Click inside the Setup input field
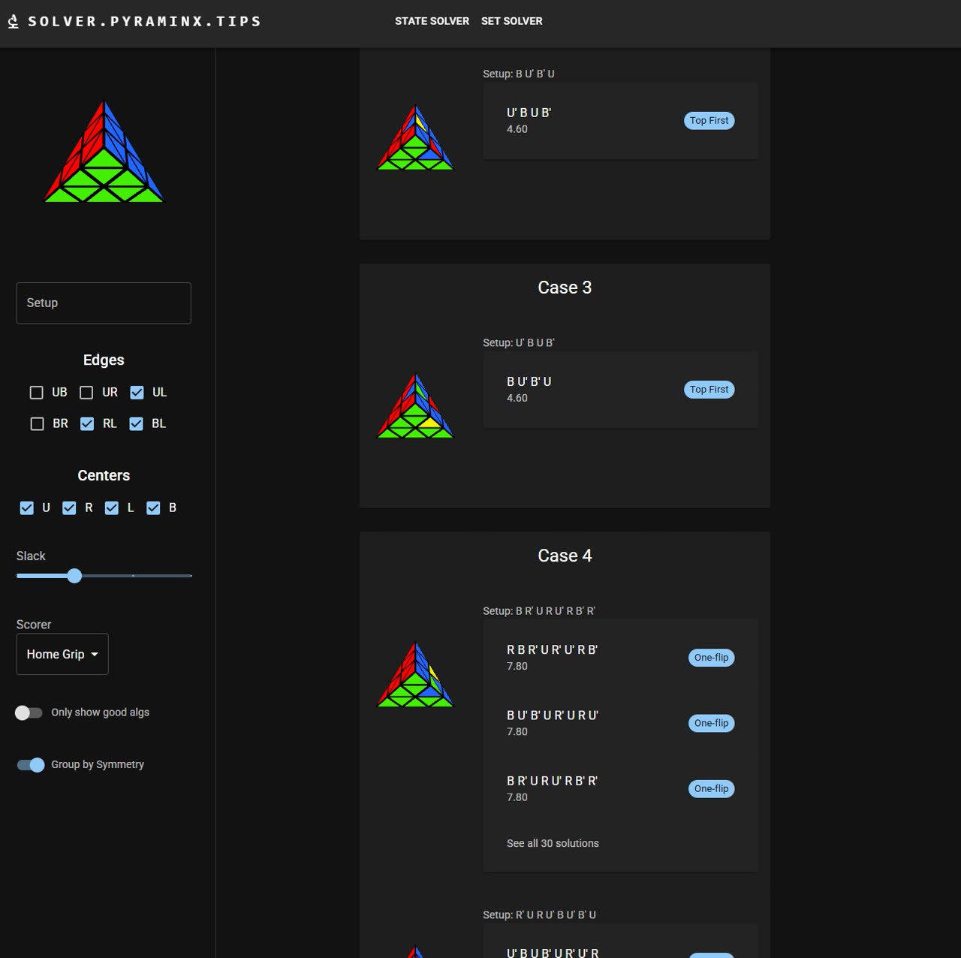Viewport: 961px width, 958px height. click(x=104, y=303)
